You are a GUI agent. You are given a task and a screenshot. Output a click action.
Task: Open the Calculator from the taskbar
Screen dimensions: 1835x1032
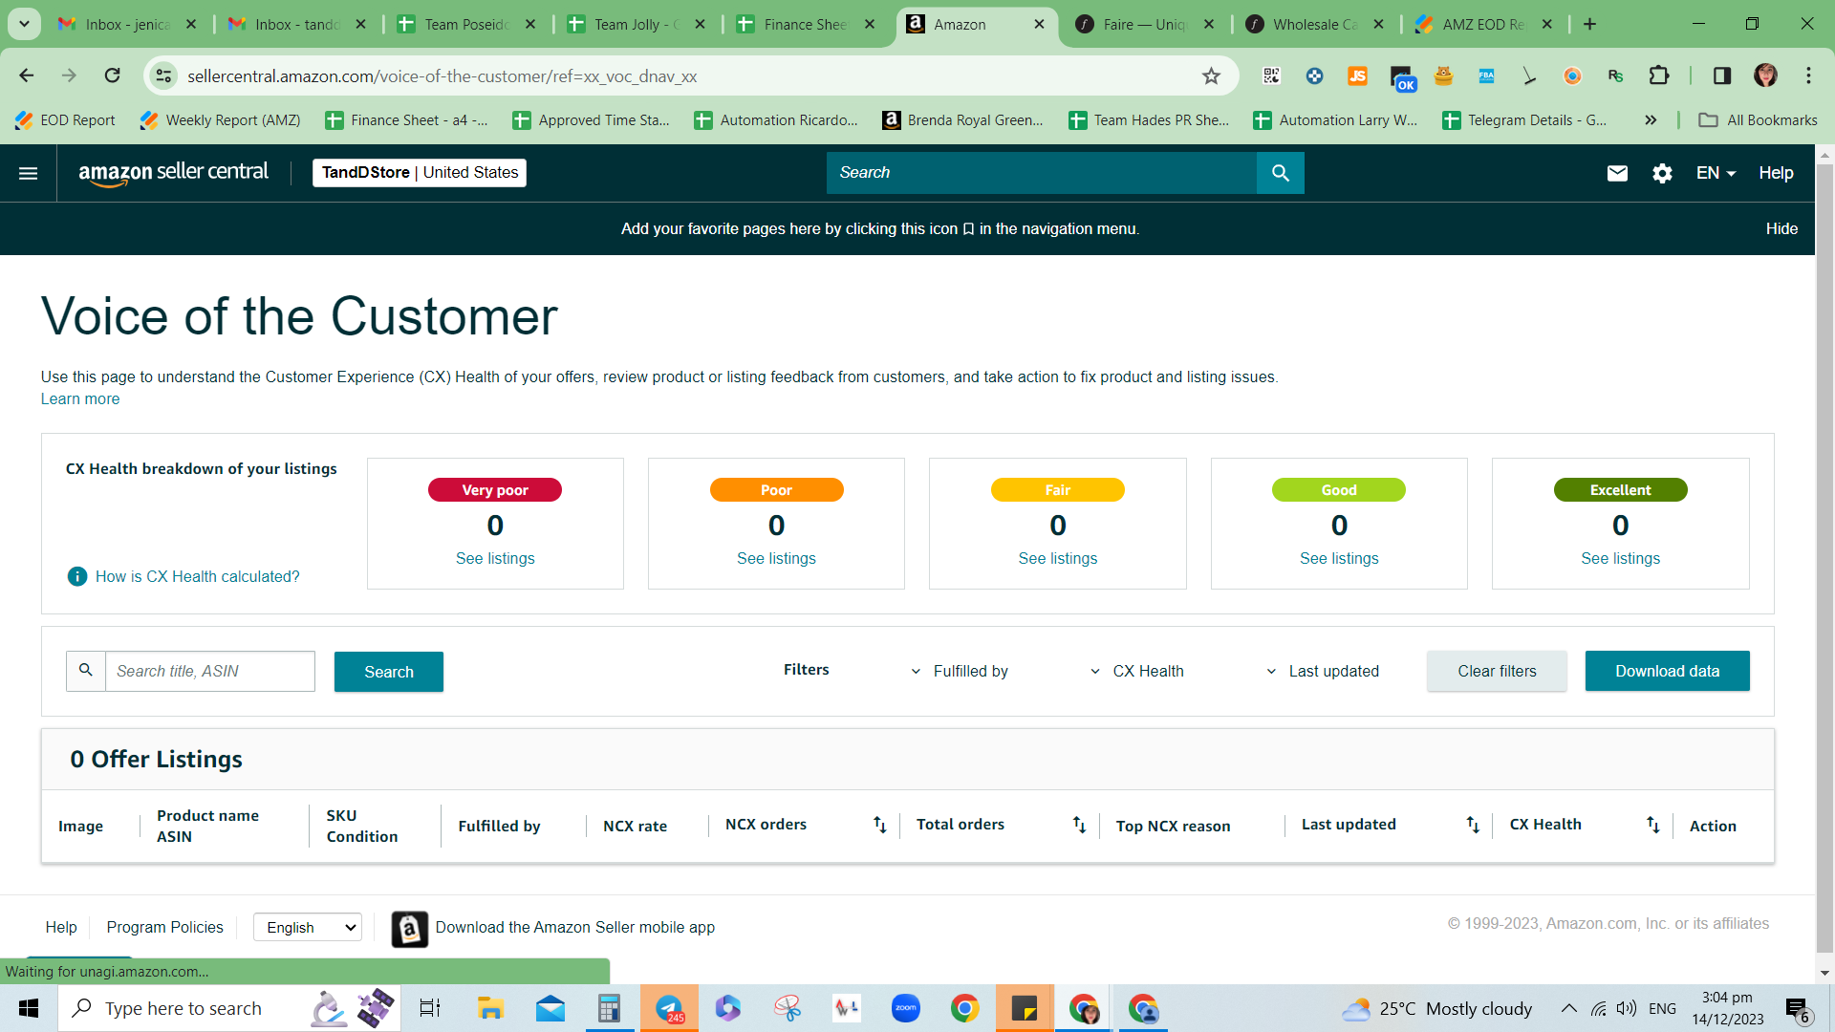point(609,1008)
